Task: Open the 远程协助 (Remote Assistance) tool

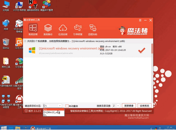Action: coord(93,29)
